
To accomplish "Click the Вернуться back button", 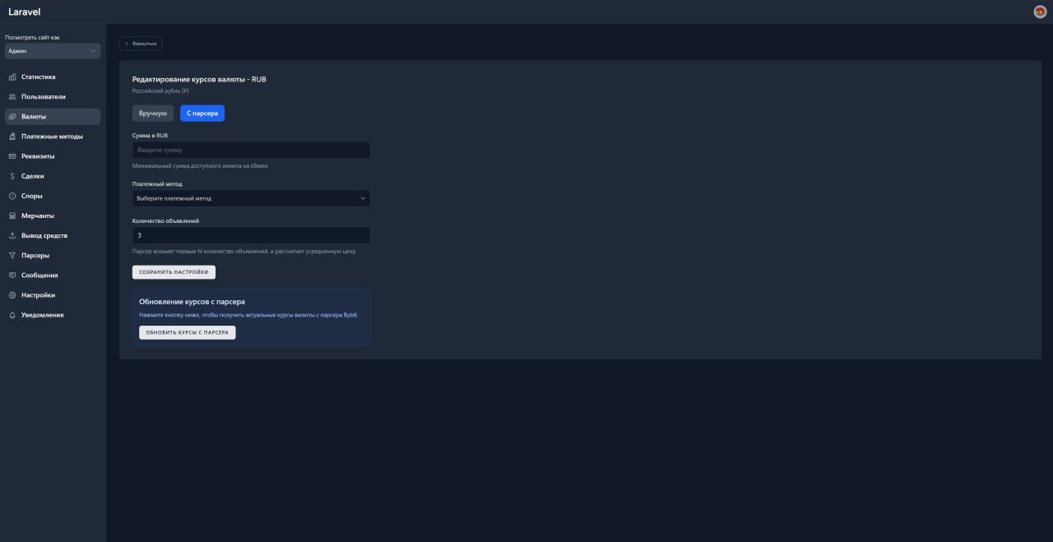I will pos(141,44).
